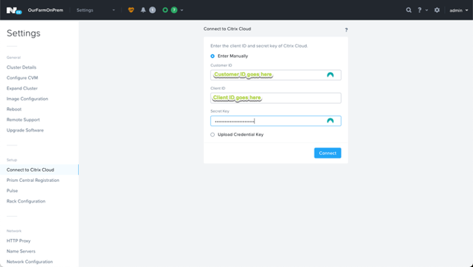
Task: Open Remote Support settings
Action: (23, 120)
